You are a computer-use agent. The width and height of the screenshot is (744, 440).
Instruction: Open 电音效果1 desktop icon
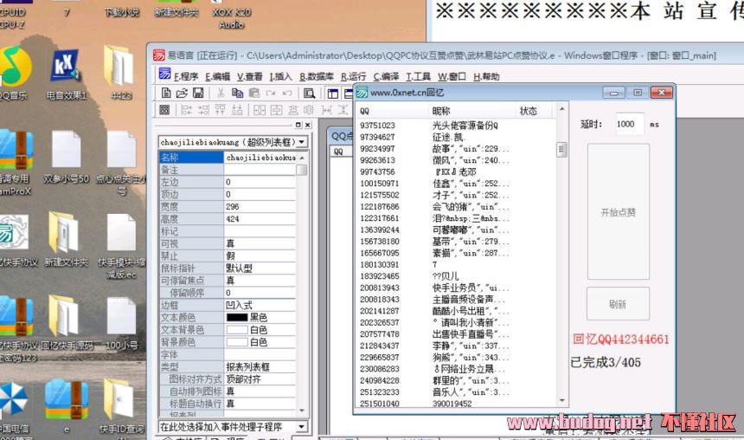point(67,75)
